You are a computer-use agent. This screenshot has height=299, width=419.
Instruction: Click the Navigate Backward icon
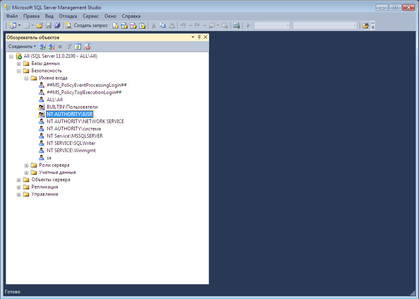coord(212,25)
